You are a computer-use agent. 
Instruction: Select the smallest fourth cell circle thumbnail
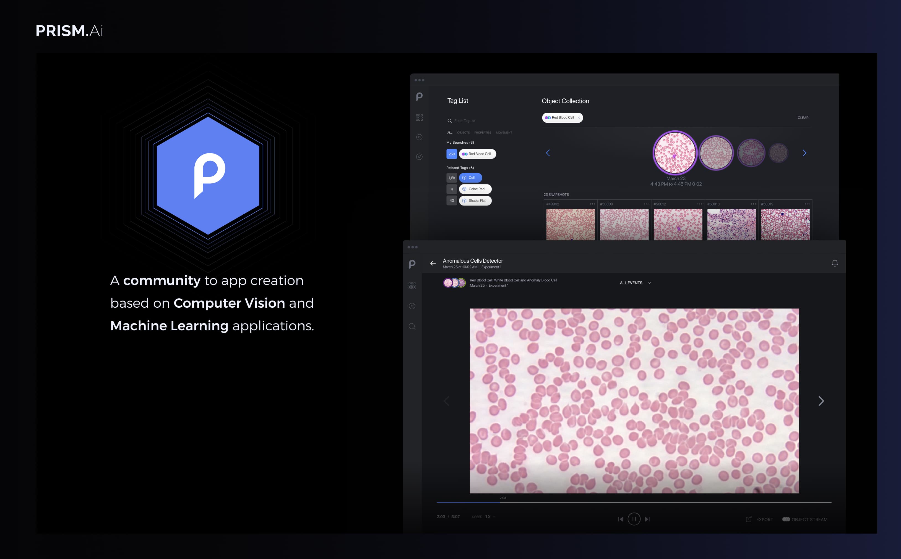click(778, 153)
